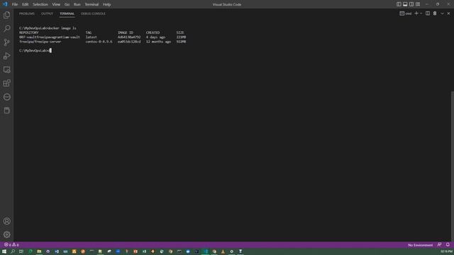Toggle panel visibility layout icon
This screenshot has height=255, width=454.
pos(405,4)
